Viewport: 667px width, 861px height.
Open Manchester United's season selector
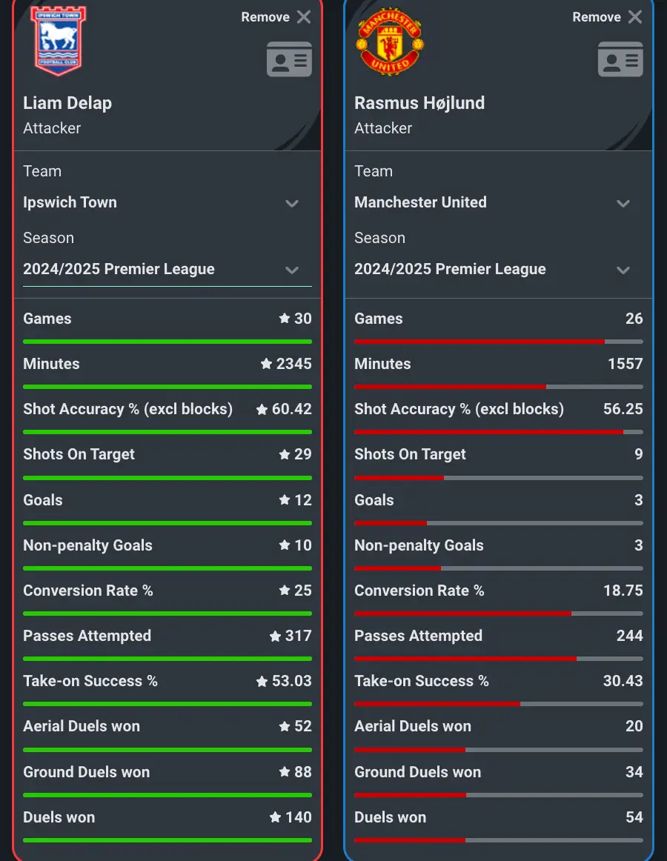coord(623,270)
